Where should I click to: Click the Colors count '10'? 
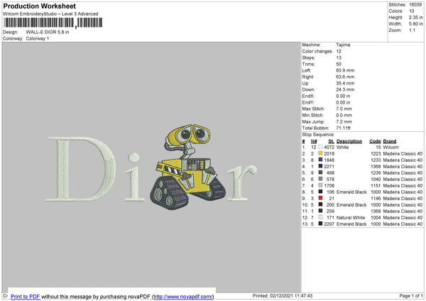pyautogui.click(x=411, y=11)
